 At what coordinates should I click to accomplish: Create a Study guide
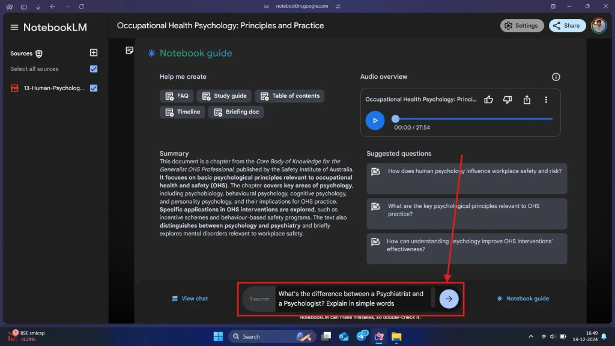pos(225,96)
